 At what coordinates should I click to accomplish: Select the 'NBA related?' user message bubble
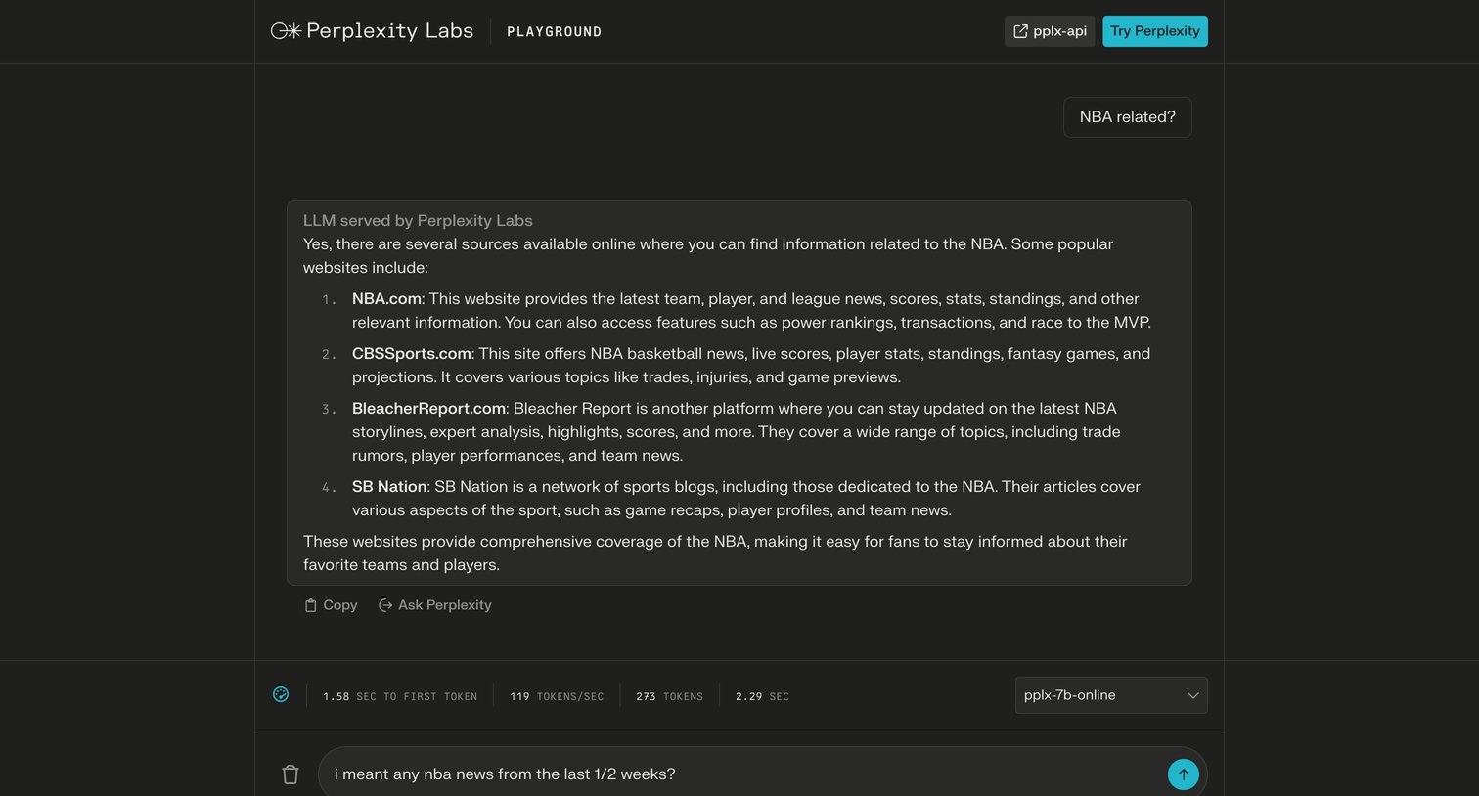1128,117
